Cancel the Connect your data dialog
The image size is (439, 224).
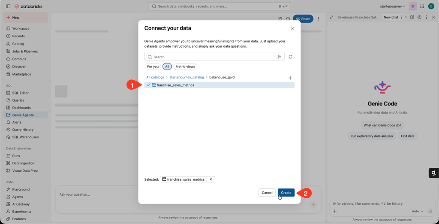pos(267,193)
